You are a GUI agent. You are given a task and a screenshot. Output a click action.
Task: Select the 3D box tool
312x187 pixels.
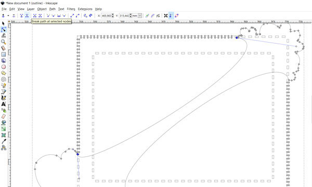point(4,61)
